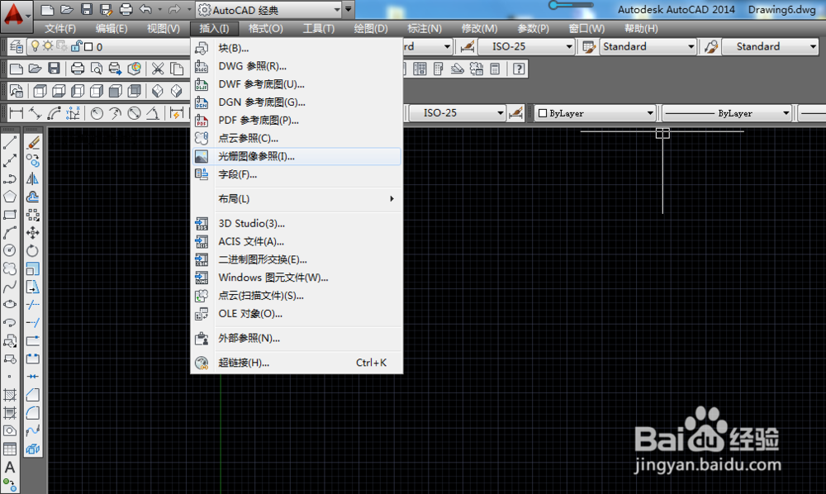The height and width of the screenshot is (494, 826).
Task: Select the Ellipse drawing tool
Action: point(9,304)
